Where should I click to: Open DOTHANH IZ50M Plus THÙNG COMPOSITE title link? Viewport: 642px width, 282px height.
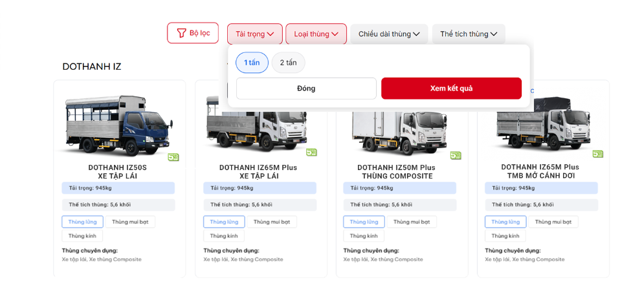pos(397,171)
